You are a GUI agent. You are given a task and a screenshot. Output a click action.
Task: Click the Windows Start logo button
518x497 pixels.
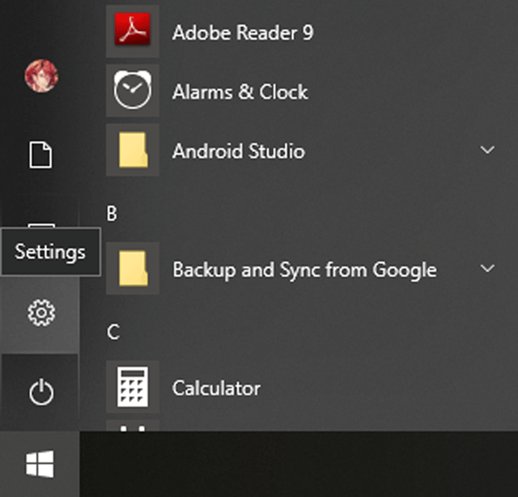40,464
